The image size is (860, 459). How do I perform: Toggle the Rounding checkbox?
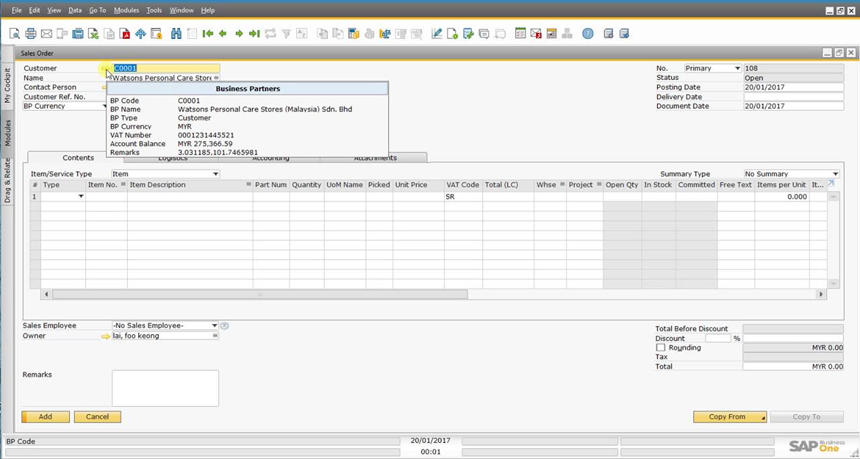(x=660, y=348)
